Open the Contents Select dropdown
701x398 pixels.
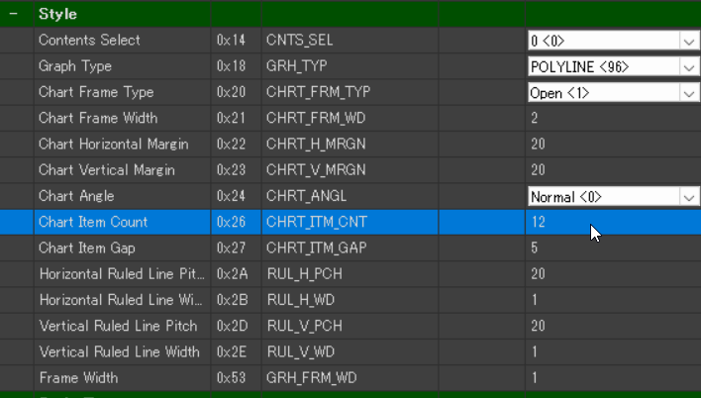tap(688, 41)
